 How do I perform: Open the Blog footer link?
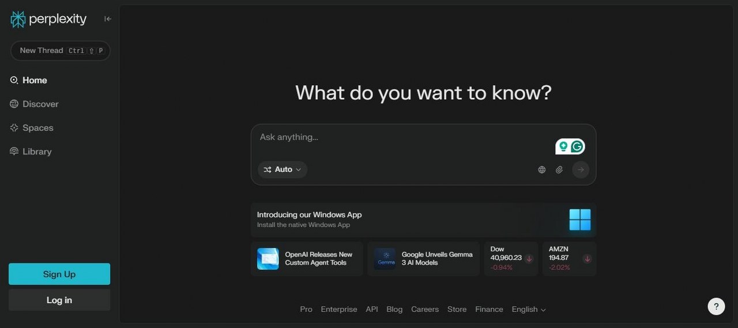pos(394,310)
